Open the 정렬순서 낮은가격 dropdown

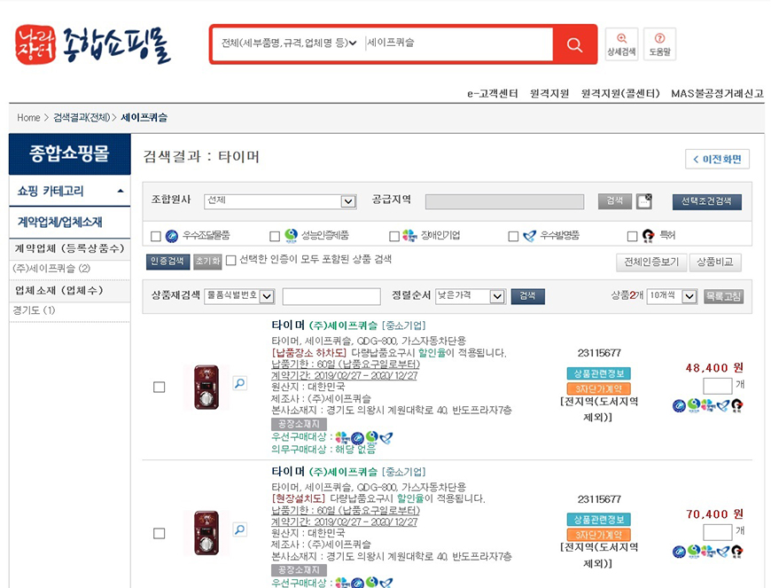coord(471,295)
